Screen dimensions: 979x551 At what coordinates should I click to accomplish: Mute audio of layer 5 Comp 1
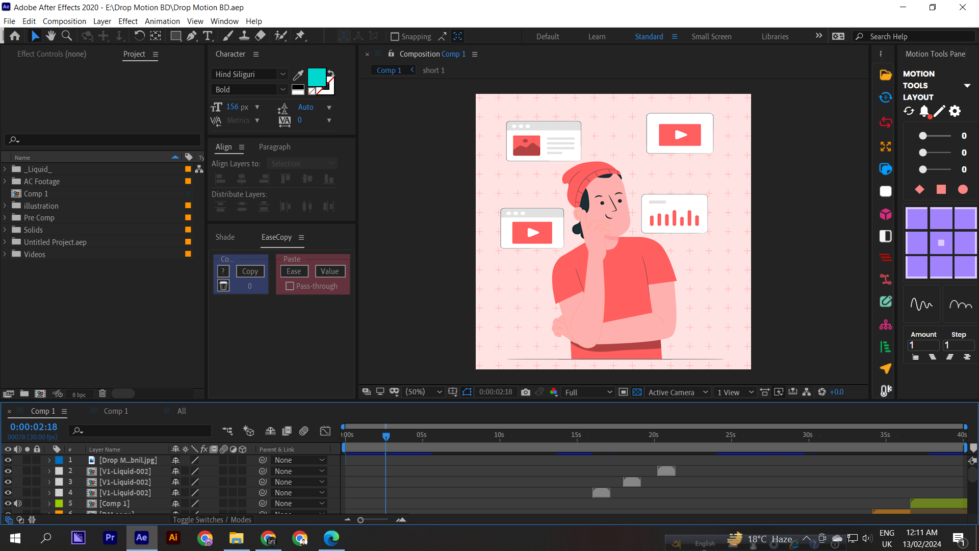coord(18,504)
